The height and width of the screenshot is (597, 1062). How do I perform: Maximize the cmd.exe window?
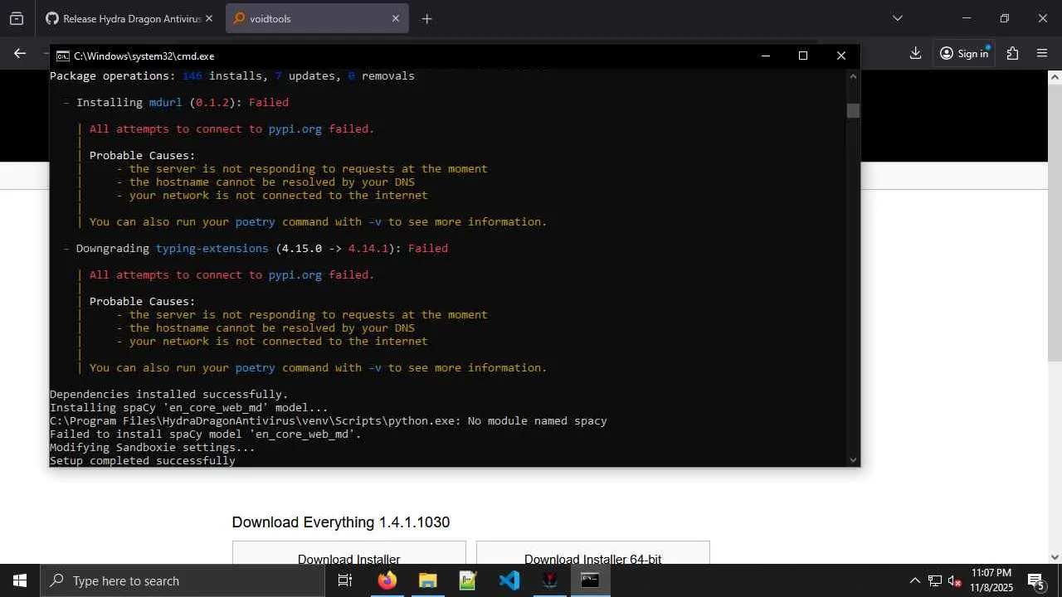[x=802, y=56]
